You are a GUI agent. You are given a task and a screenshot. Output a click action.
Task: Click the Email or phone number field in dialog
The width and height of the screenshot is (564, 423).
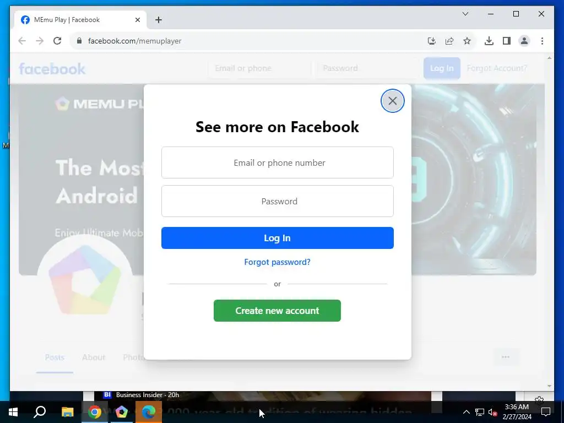tap(278, 162)
